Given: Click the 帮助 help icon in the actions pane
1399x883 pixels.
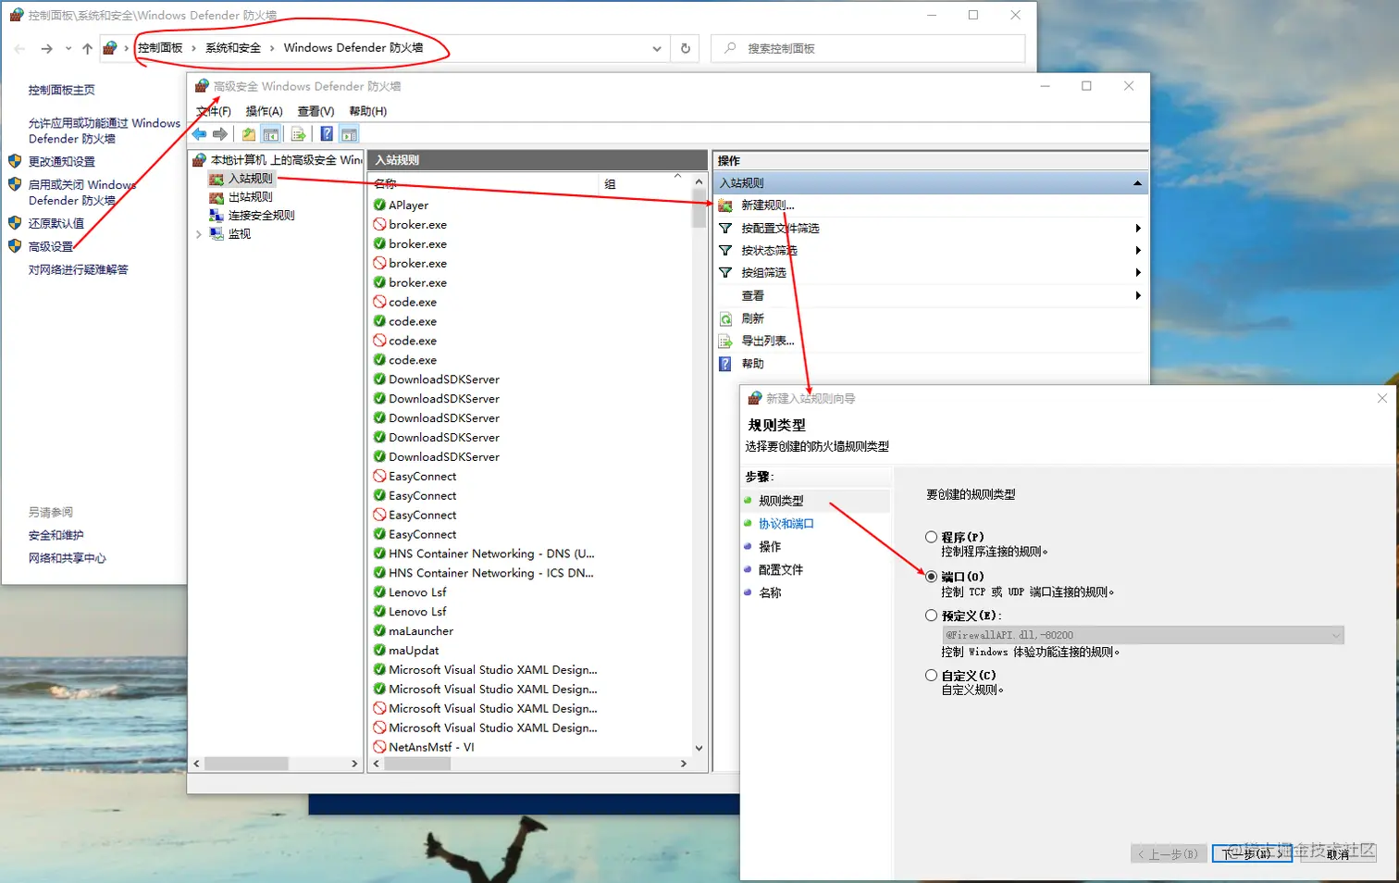Looking at the screenshot, I should point(725,364).
